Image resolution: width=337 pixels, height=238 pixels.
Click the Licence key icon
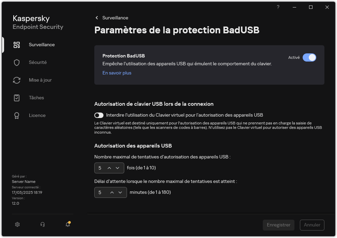[16, 115]
